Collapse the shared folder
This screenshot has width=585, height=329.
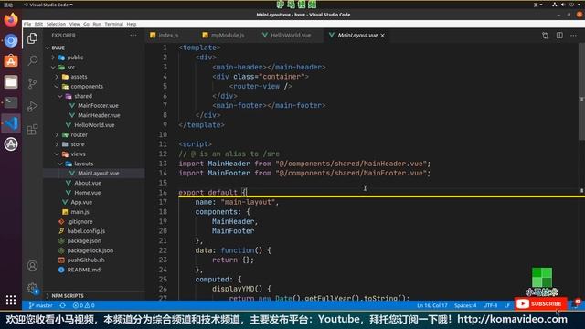point(60,96)
